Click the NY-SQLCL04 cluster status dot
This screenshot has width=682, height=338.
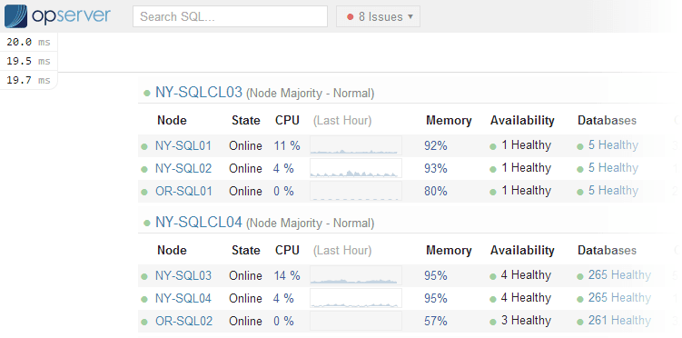(x=147, y=223)
